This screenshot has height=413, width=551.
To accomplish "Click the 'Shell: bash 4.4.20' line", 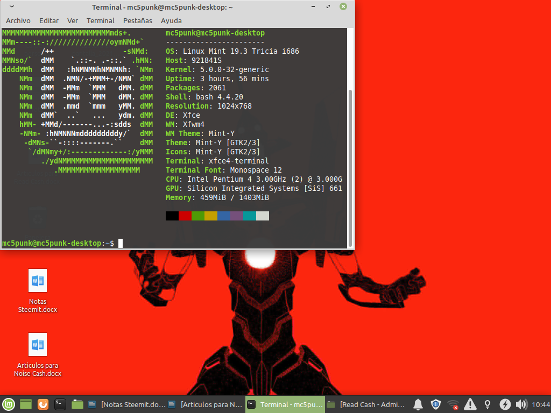I will coord(204,97).
